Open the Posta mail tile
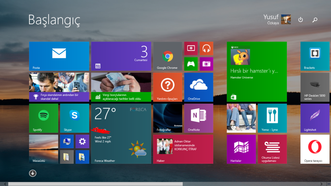The height and width of the screenshot is (186, 331). [x=59, y=56]
